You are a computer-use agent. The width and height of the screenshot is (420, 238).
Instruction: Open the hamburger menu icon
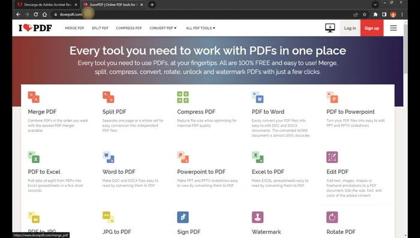click(393, 28)
